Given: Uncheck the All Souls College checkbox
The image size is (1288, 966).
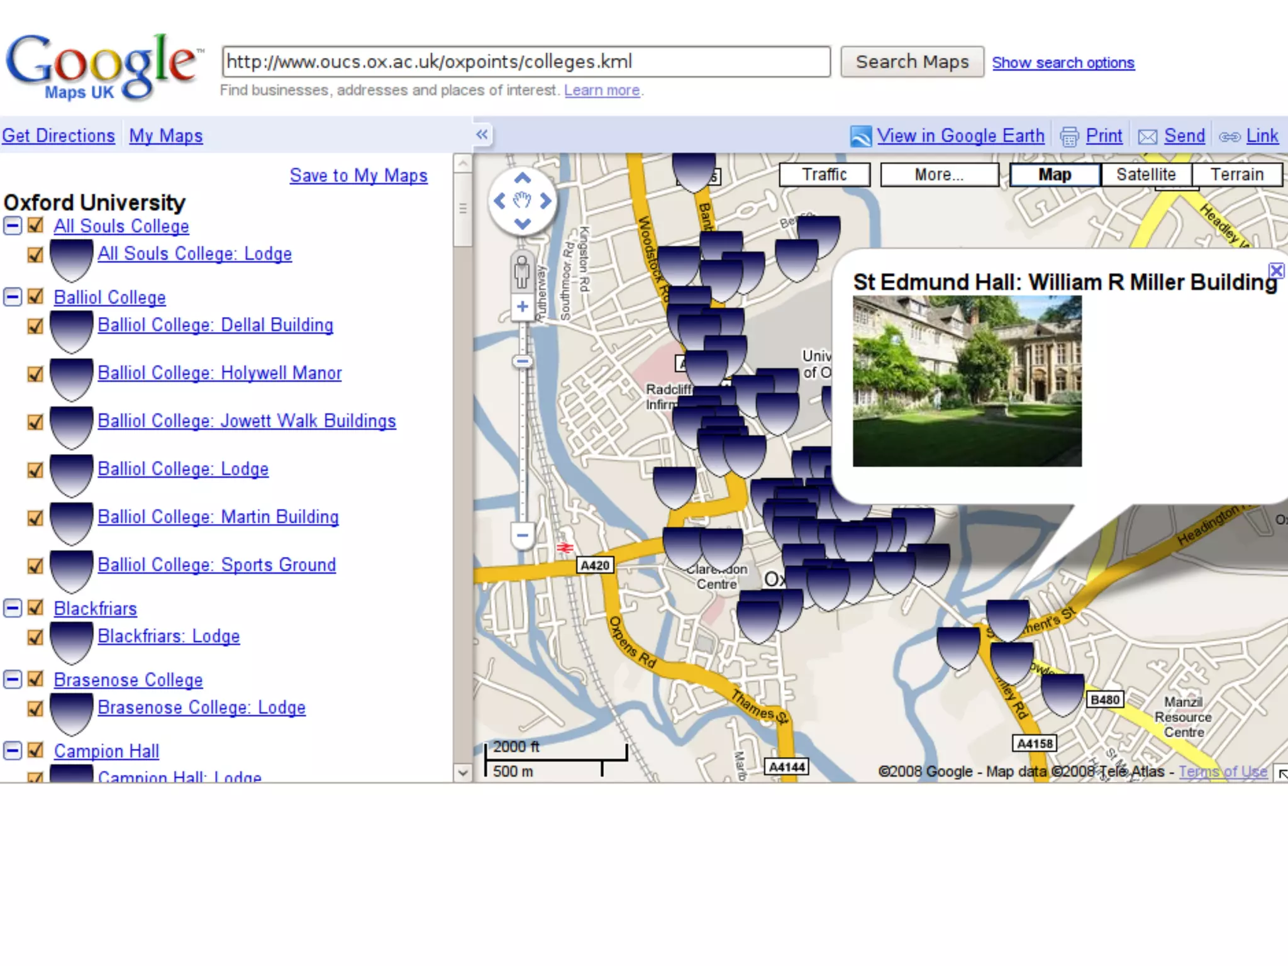Looking at the screenshot, I should (x=36, y=225).
